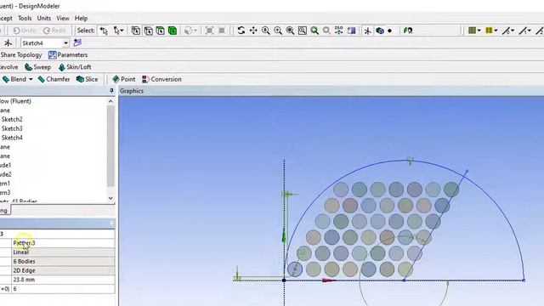Open the Skin/Loft feature tool
544x306 pixels.
point(75,67)
